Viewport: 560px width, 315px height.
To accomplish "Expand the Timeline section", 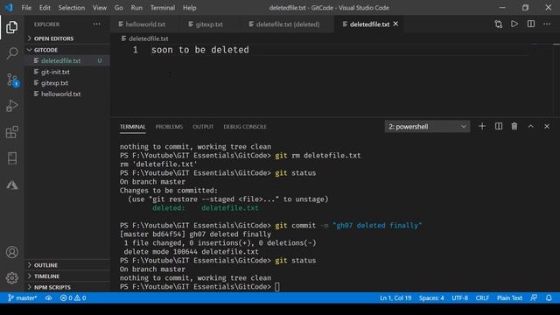I will pos(67,276).
